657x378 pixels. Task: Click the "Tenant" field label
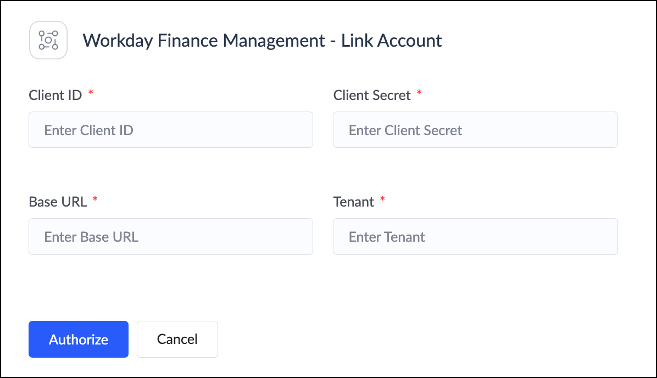click(354, 202)
